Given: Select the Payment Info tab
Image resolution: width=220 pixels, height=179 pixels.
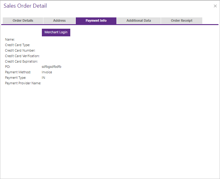Looking at the screenshot, I should 96,21.
